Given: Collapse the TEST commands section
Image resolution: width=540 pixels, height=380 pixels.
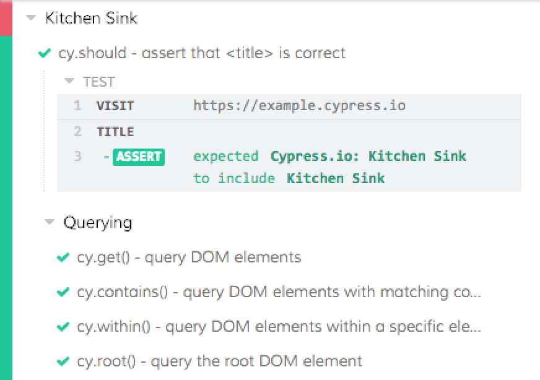Looking at the screenshot, I should (70, 82).
